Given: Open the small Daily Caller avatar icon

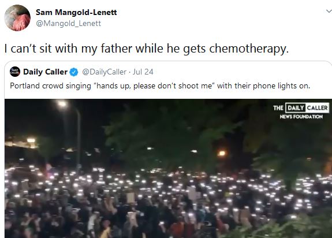Looking at the screenshot, I should pos(15,72).
